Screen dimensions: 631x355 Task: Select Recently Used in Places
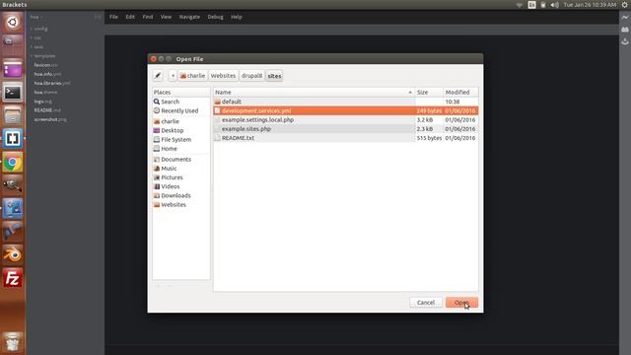click(180, 110)
